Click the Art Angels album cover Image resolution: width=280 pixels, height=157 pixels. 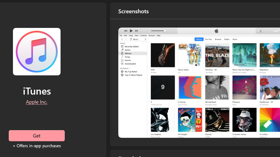(x=190, y=120)
